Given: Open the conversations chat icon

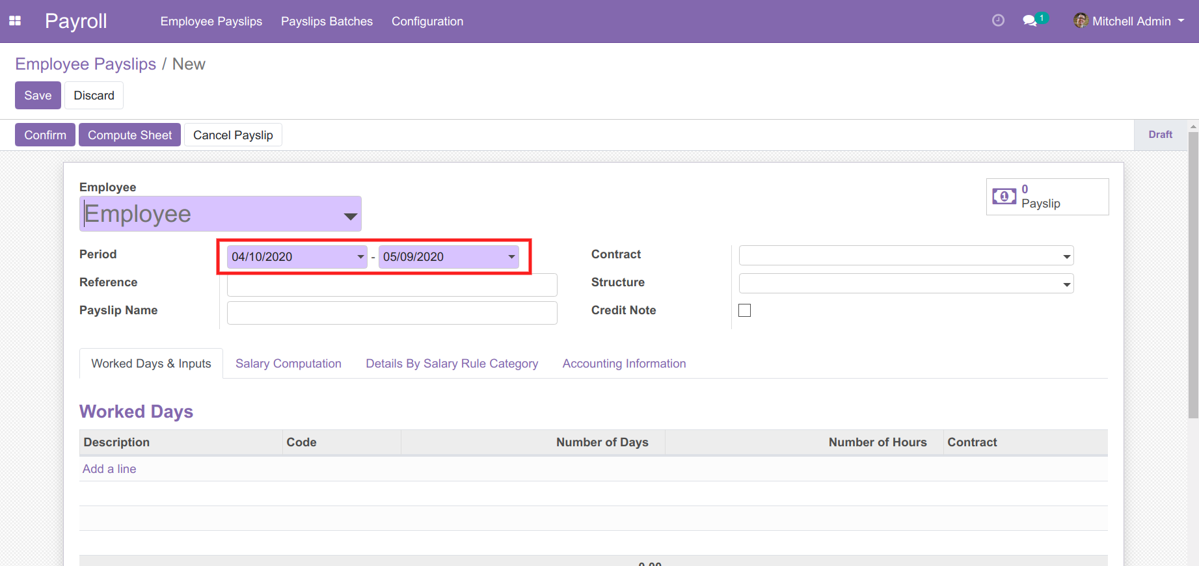Looking at the screenshot, I should tap(1030, 21).
